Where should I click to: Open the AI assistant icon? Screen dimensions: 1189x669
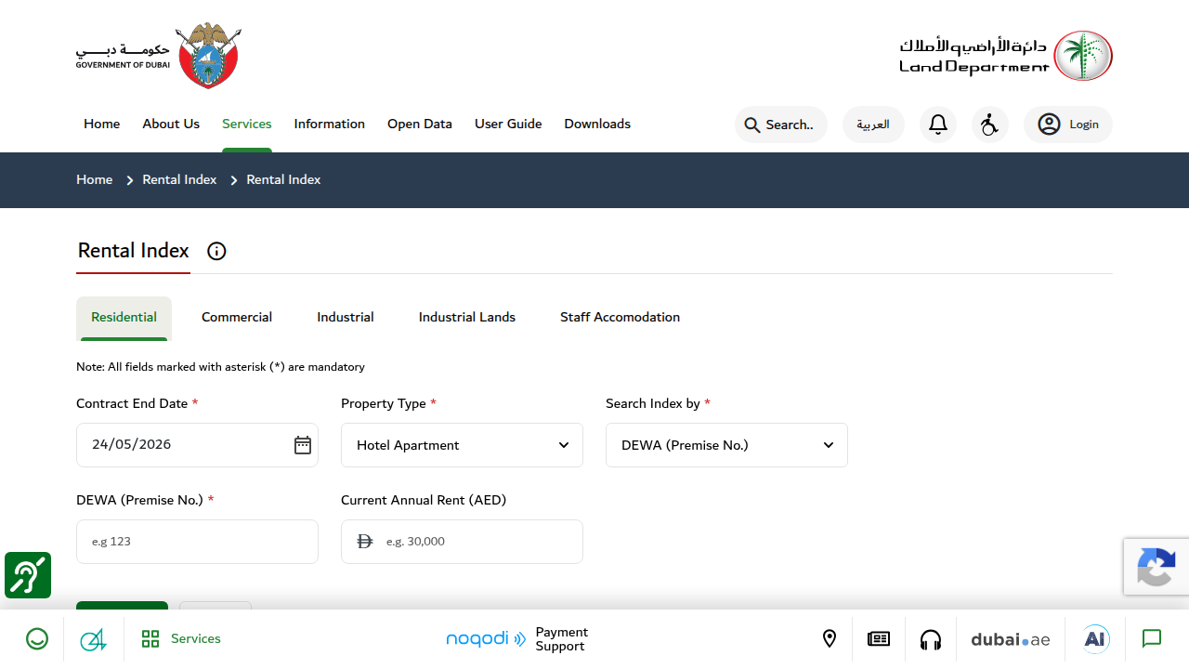tap(1096, 639)
